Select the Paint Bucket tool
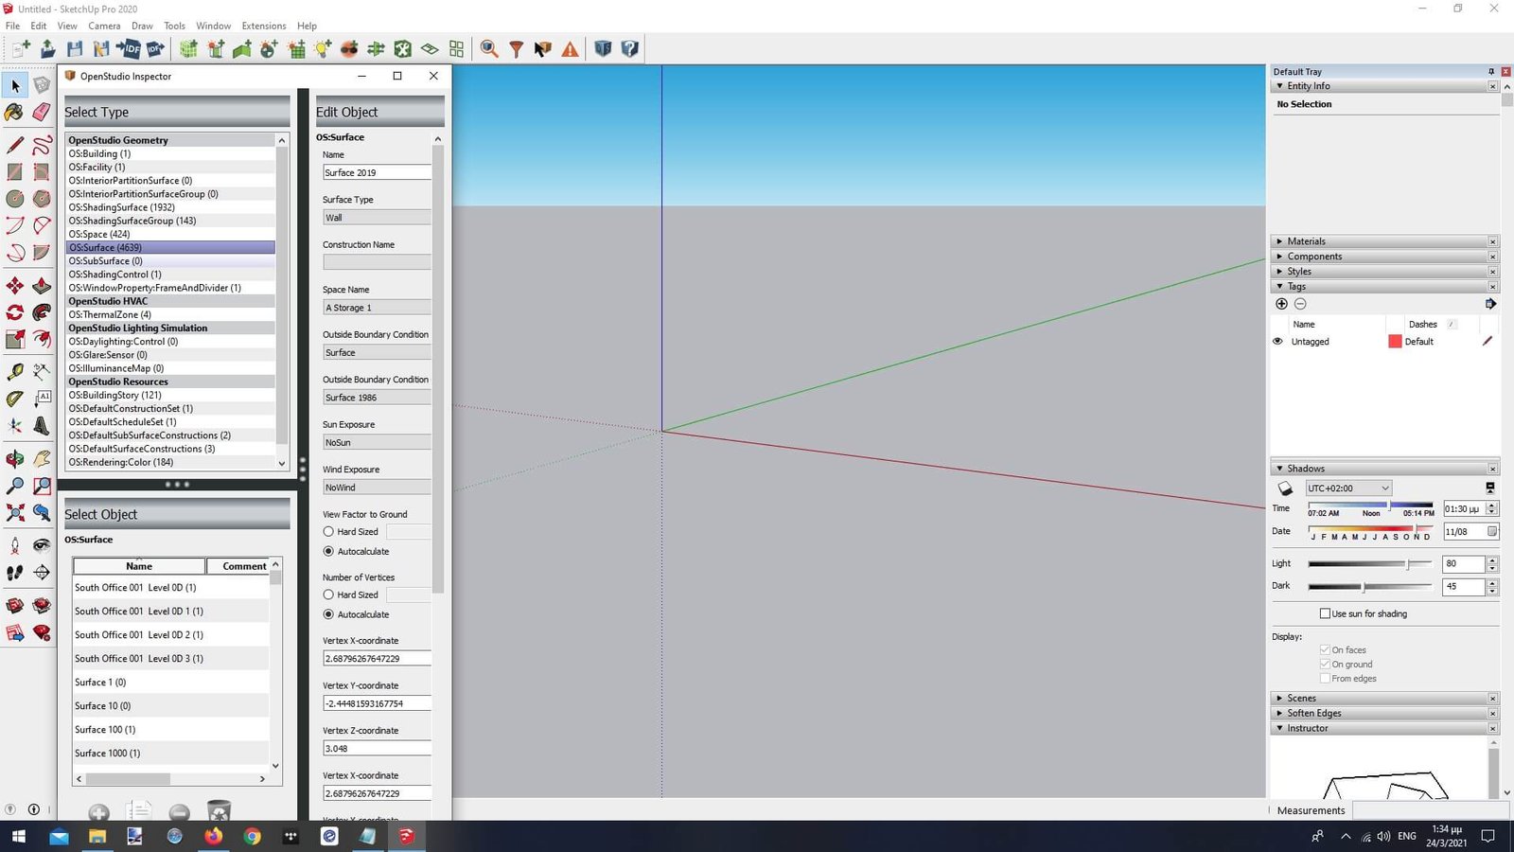1514x852 pixels. point(15,113)
